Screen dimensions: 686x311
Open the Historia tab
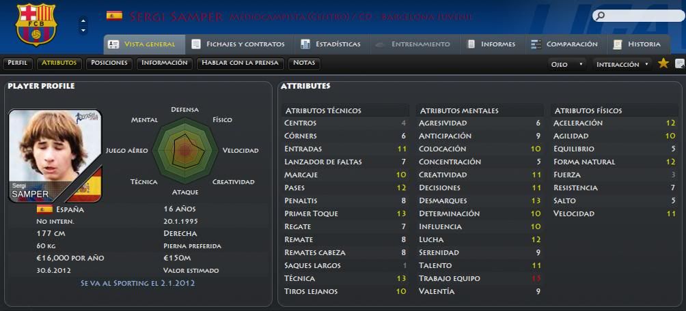point(637,44)
